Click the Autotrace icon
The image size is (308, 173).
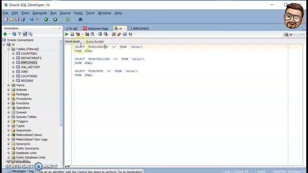[x=87, y=34]
